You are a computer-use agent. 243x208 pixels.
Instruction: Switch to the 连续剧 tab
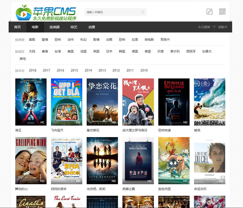54,27
